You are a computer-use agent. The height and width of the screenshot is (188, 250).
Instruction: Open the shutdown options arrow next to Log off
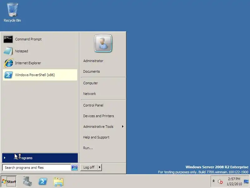100,167
